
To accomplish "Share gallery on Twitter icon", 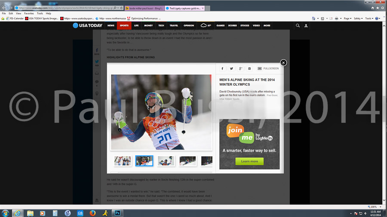I will tap(231, 69).
